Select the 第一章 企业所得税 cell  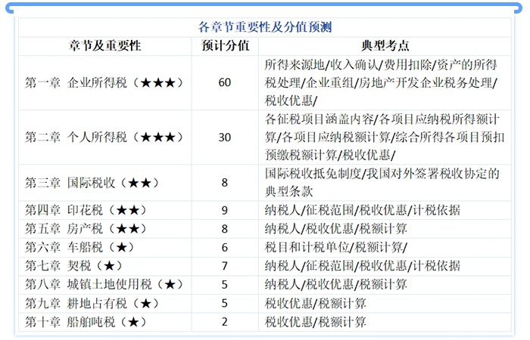[105, 82]
